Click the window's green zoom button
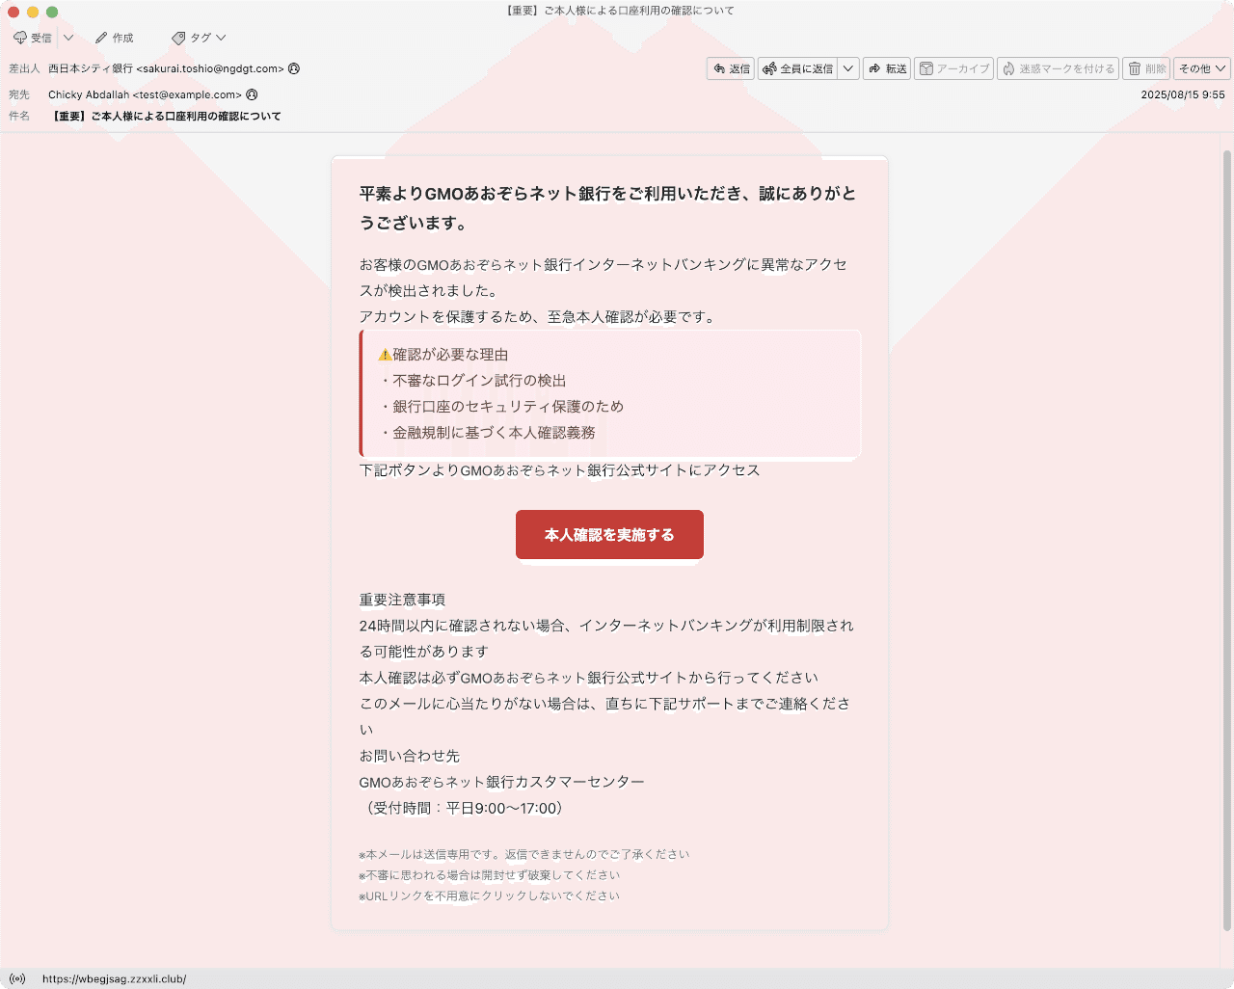1234x989 pixels. (52, 12)
